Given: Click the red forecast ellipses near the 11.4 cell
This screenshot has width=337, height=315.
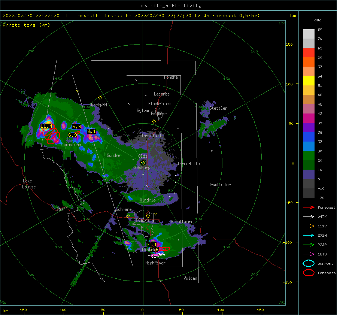Looking at the screenshot, I should pos(52,134).
